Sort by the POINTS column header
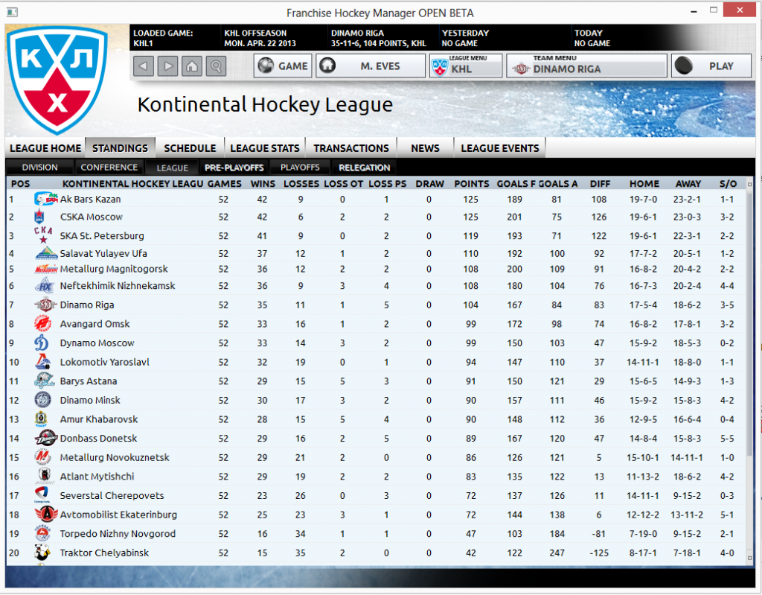The image size is (762, 595). pyautogui.click(x=471, y=184)
